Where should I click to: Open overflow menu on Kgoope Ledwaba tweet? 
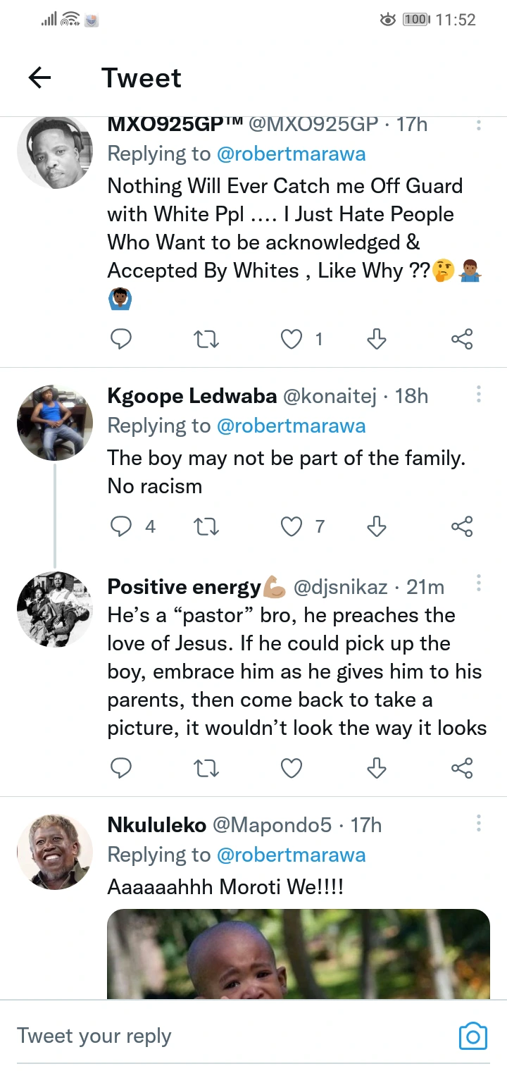pos(479,395)
